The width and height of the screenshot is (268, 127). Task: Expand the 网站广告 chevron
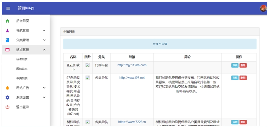click(44, 88)
